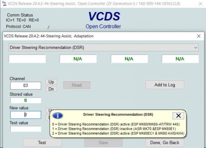
Task: Click the Channel number field showing 03
Action: click(x=25, y=86)
